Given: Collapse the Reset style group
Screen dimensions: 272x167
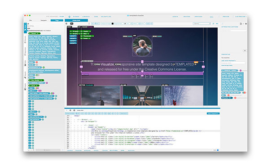Looking at the screenshot, I should pos(35,33).
